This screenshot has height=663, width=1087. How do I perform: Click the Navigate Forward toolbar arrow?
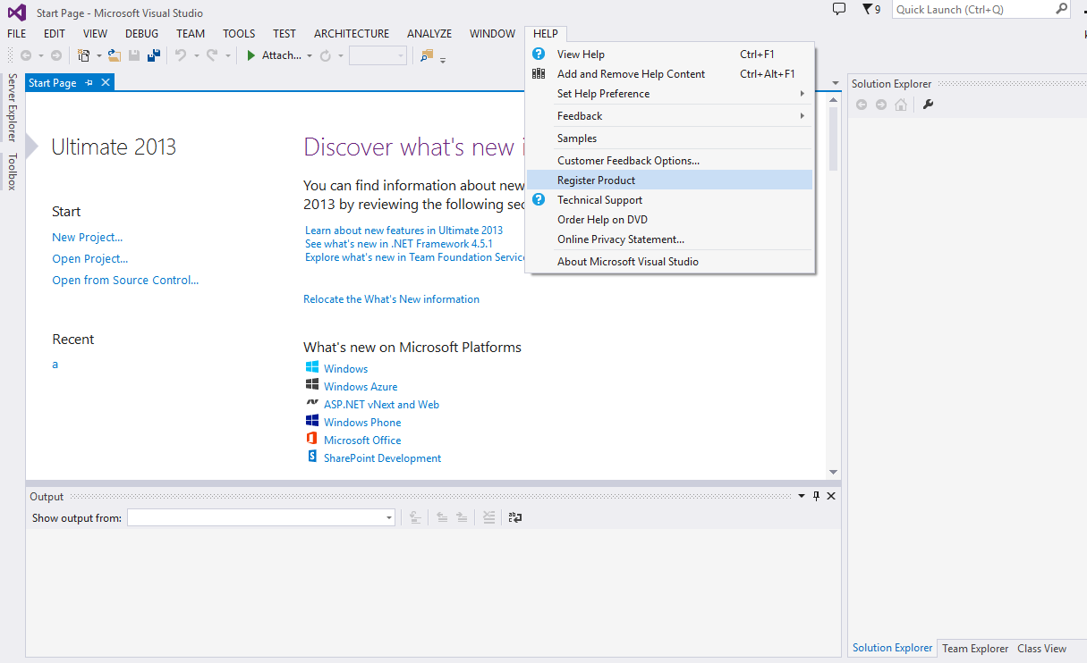coord(56,55)
